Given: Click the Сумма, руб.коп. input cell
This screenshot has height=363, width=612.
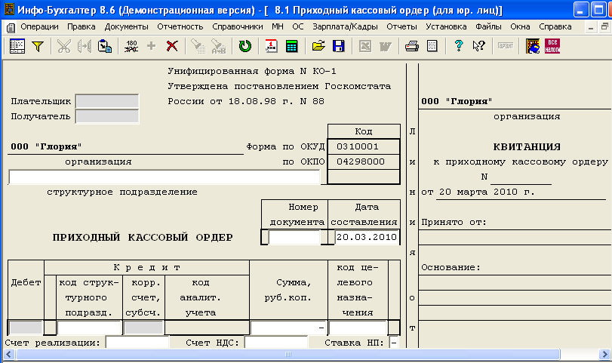Looking at the screenshot, I should (288, 328).
